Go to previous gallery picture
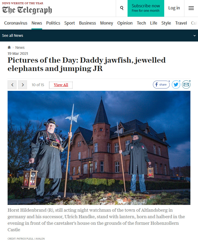Screen dimensions: 198x243 pyautogui.click(x=12, y=85)
